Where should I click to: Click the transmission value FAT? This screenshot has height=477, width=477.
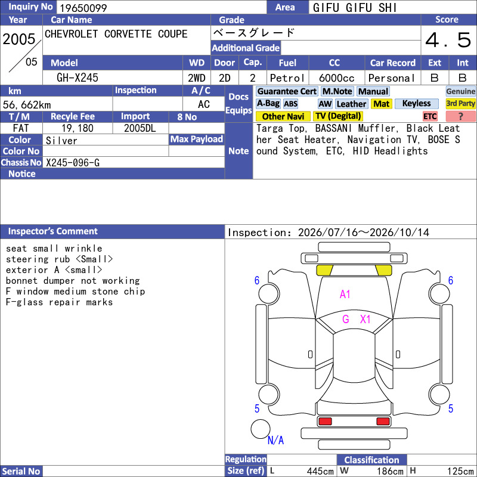pos(21,128)
